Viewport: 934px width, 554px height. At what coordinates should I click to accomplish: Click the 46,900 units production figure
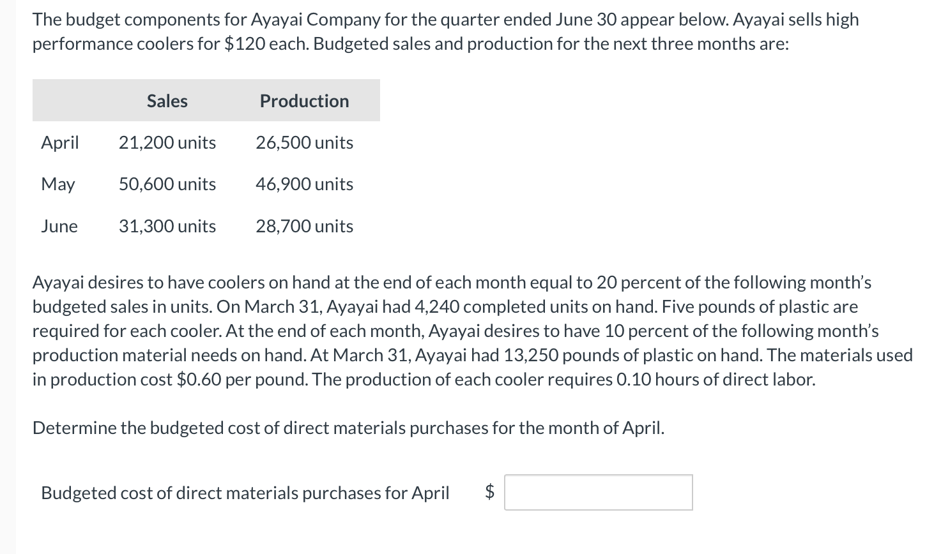303,184
